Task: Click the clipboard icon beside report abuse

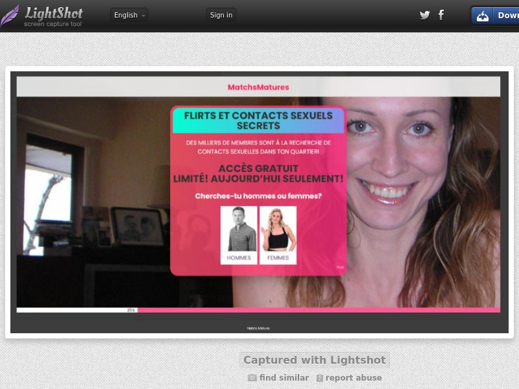Action: pyautogui.click(x=319, y=378)
